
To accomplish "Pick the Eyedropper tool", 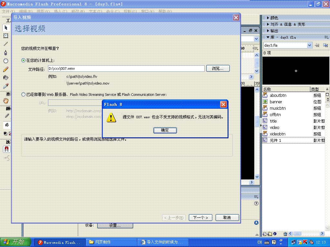I will tap(6, 86).
